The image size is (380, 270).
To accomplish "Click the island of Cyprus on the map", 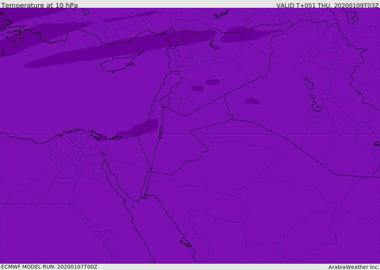I will coord(119,65).
